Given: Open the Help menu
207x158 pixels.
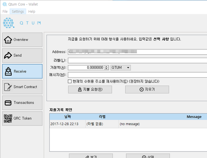Looking at the screenshot, I should tap(32, 12).
